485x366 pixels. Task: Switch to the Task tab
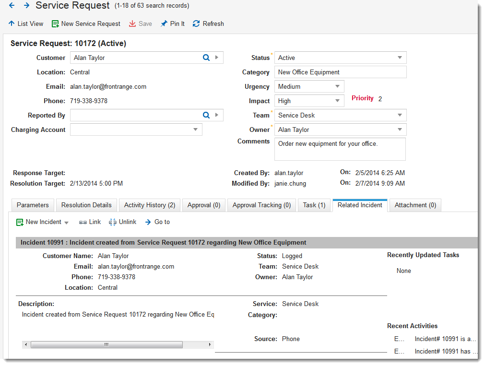pyautogui.click(x=314, y=205)
